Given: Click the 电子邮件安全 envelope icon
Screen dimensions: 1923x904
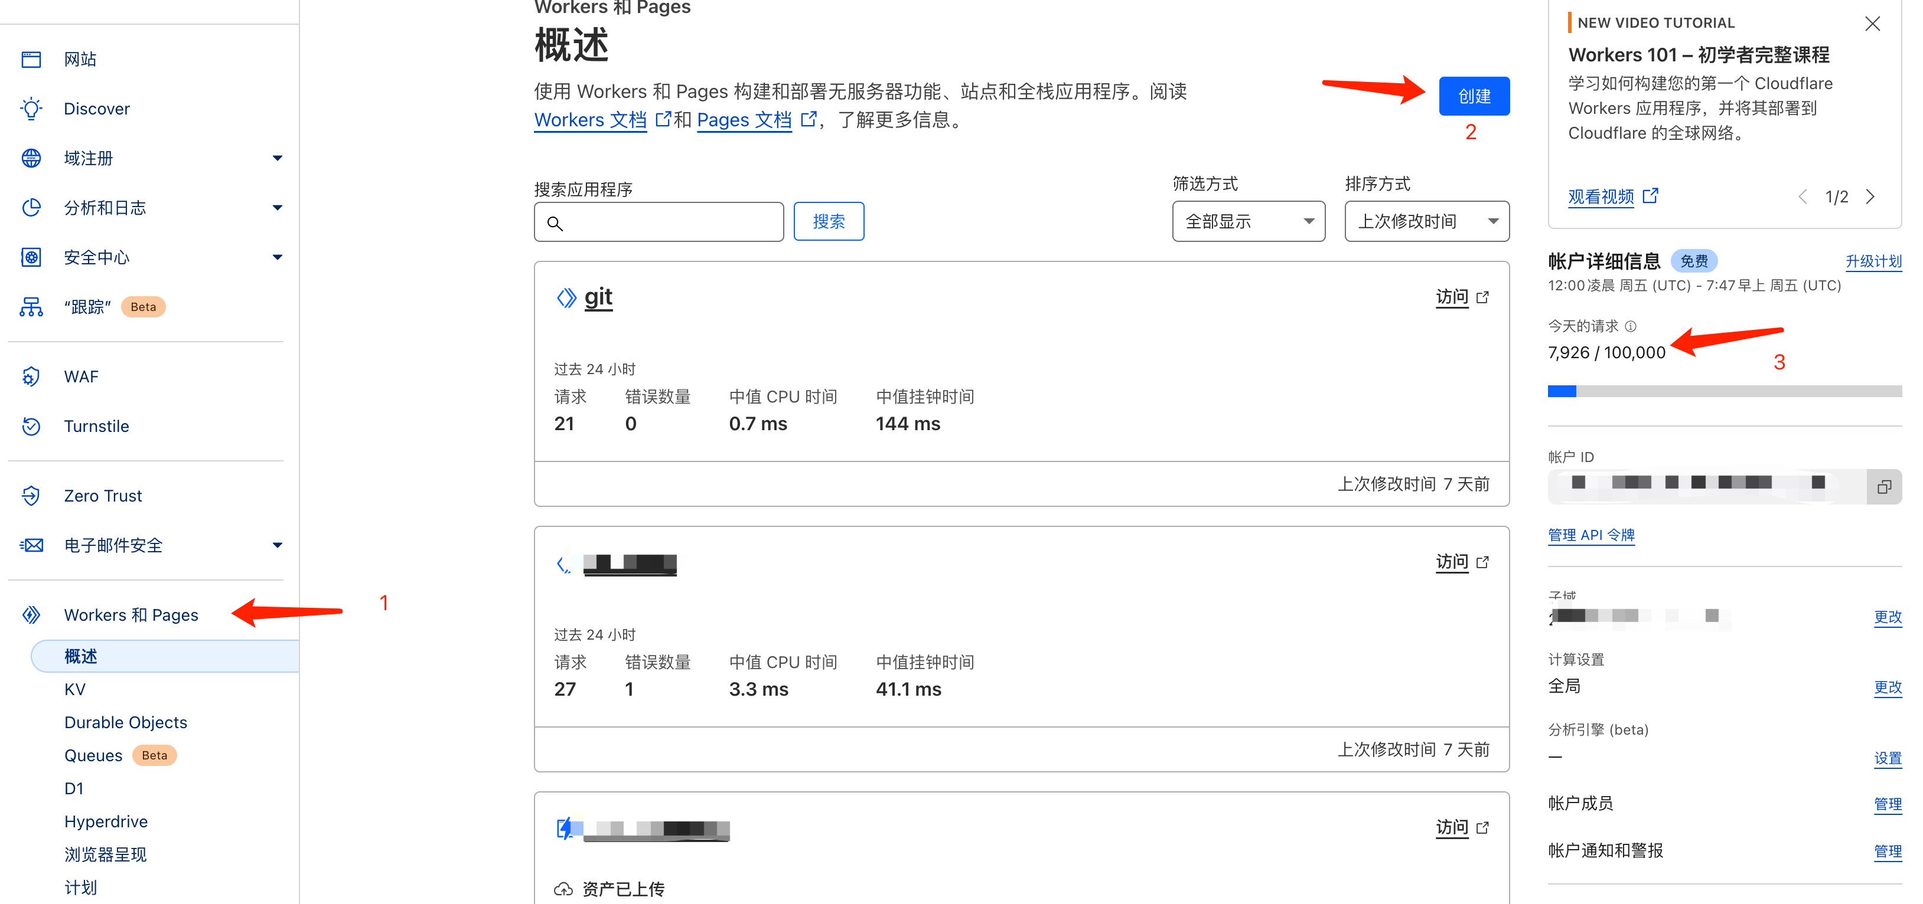Looking at the screenshot, I should click(31, 545).
